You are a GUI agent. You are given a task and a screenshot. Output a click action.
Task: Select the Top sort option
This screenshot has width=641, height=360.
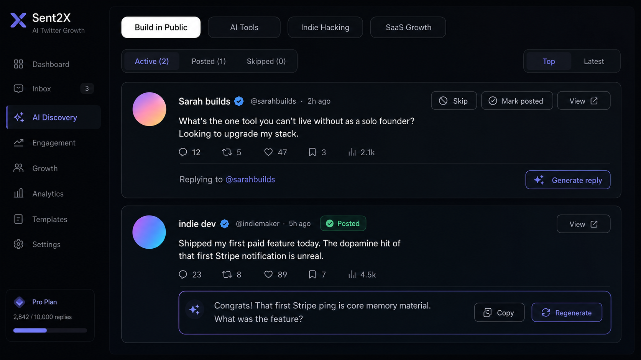pos(549,61)
